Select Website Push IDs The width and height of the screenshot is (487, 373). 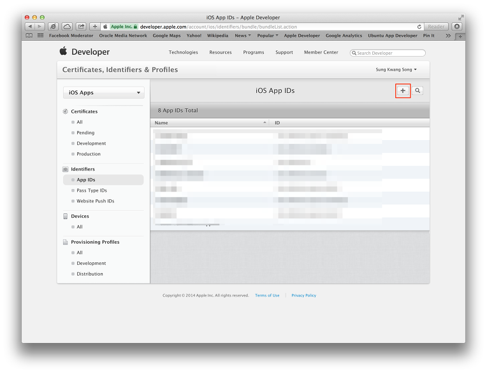[x=96, y=201]
